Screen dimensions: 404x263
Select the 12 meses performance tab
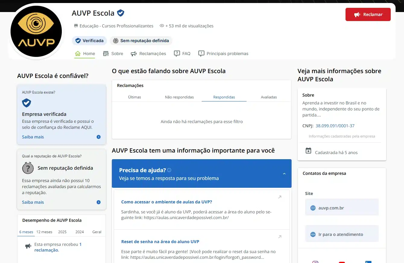(x=44, y=232)
